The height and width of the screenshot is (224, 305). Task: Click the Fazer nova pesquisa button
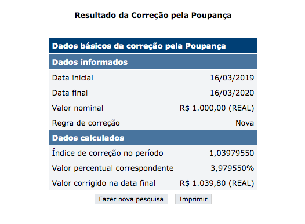(x=131, y=199)
